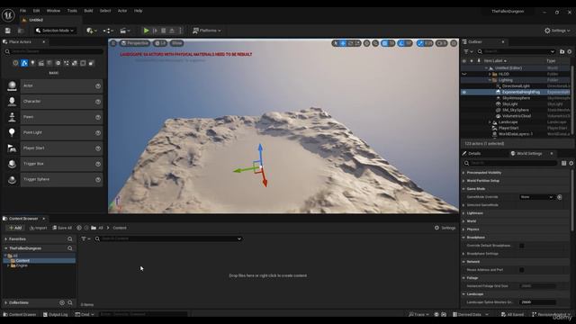Image resolution: width=576 pixels, height=324 pixels.
Task: Open the GameMode Override dropdown set to None
Action: [x=536, y=197]
